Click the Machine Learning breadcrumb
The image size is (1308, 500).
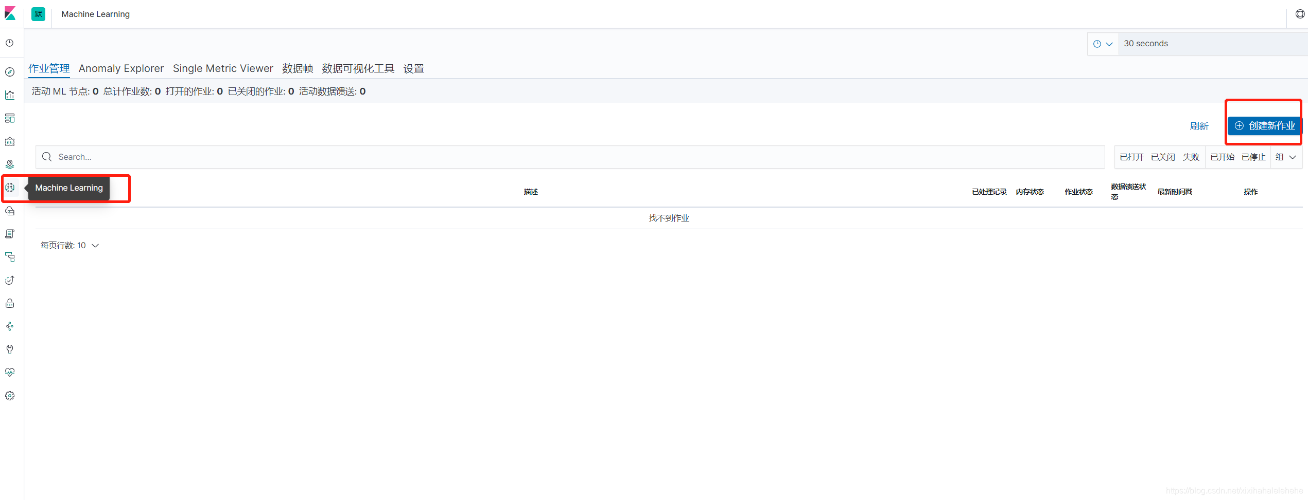(x=96, y=14)
